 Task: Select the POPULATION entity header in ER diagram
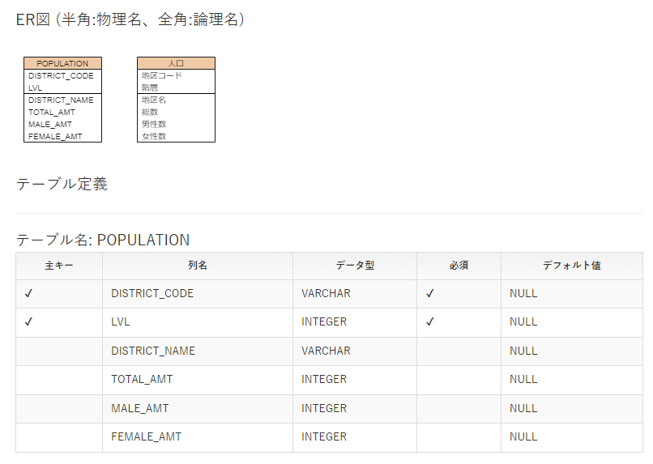pyautogui.click(x=62, y=63)
